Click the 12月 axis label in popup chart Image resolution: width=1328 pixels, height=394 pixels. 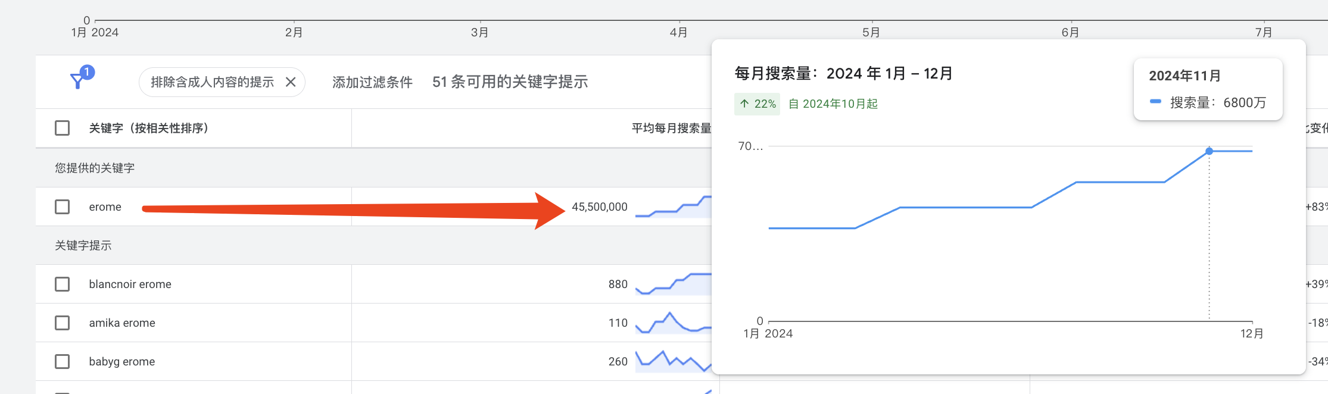pyautogui.click(x=1252, y=333)
